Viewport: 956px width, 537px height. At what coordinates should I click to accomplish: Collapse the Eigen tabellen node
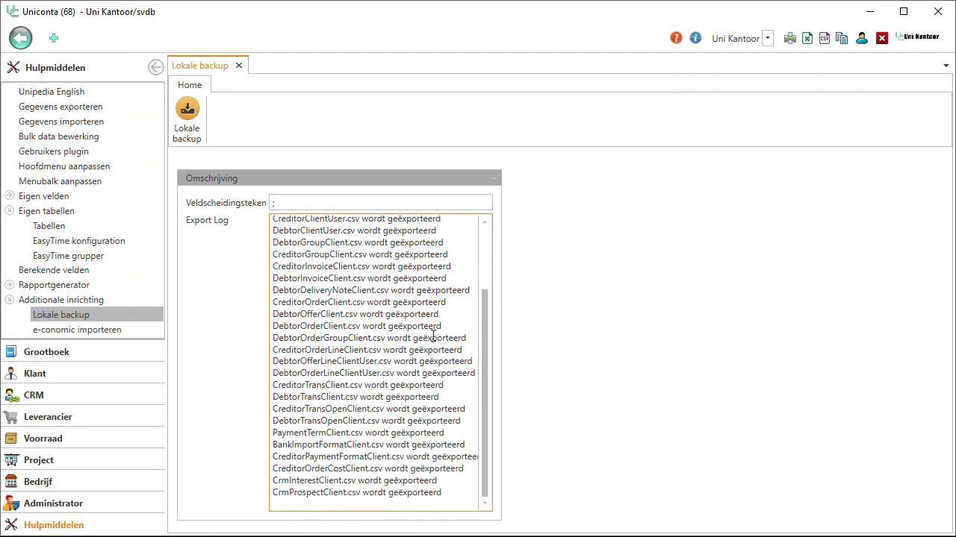click(x=10, y=211)
